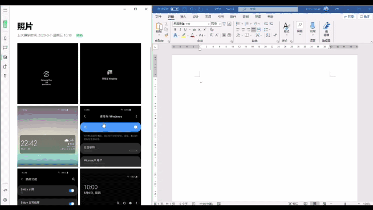
Task: Open the photos icon in left sidebar
Action: click(x=5, y=57)
